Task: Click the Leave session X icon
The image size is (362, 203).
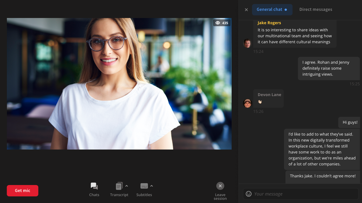Action: click(220, 186)
